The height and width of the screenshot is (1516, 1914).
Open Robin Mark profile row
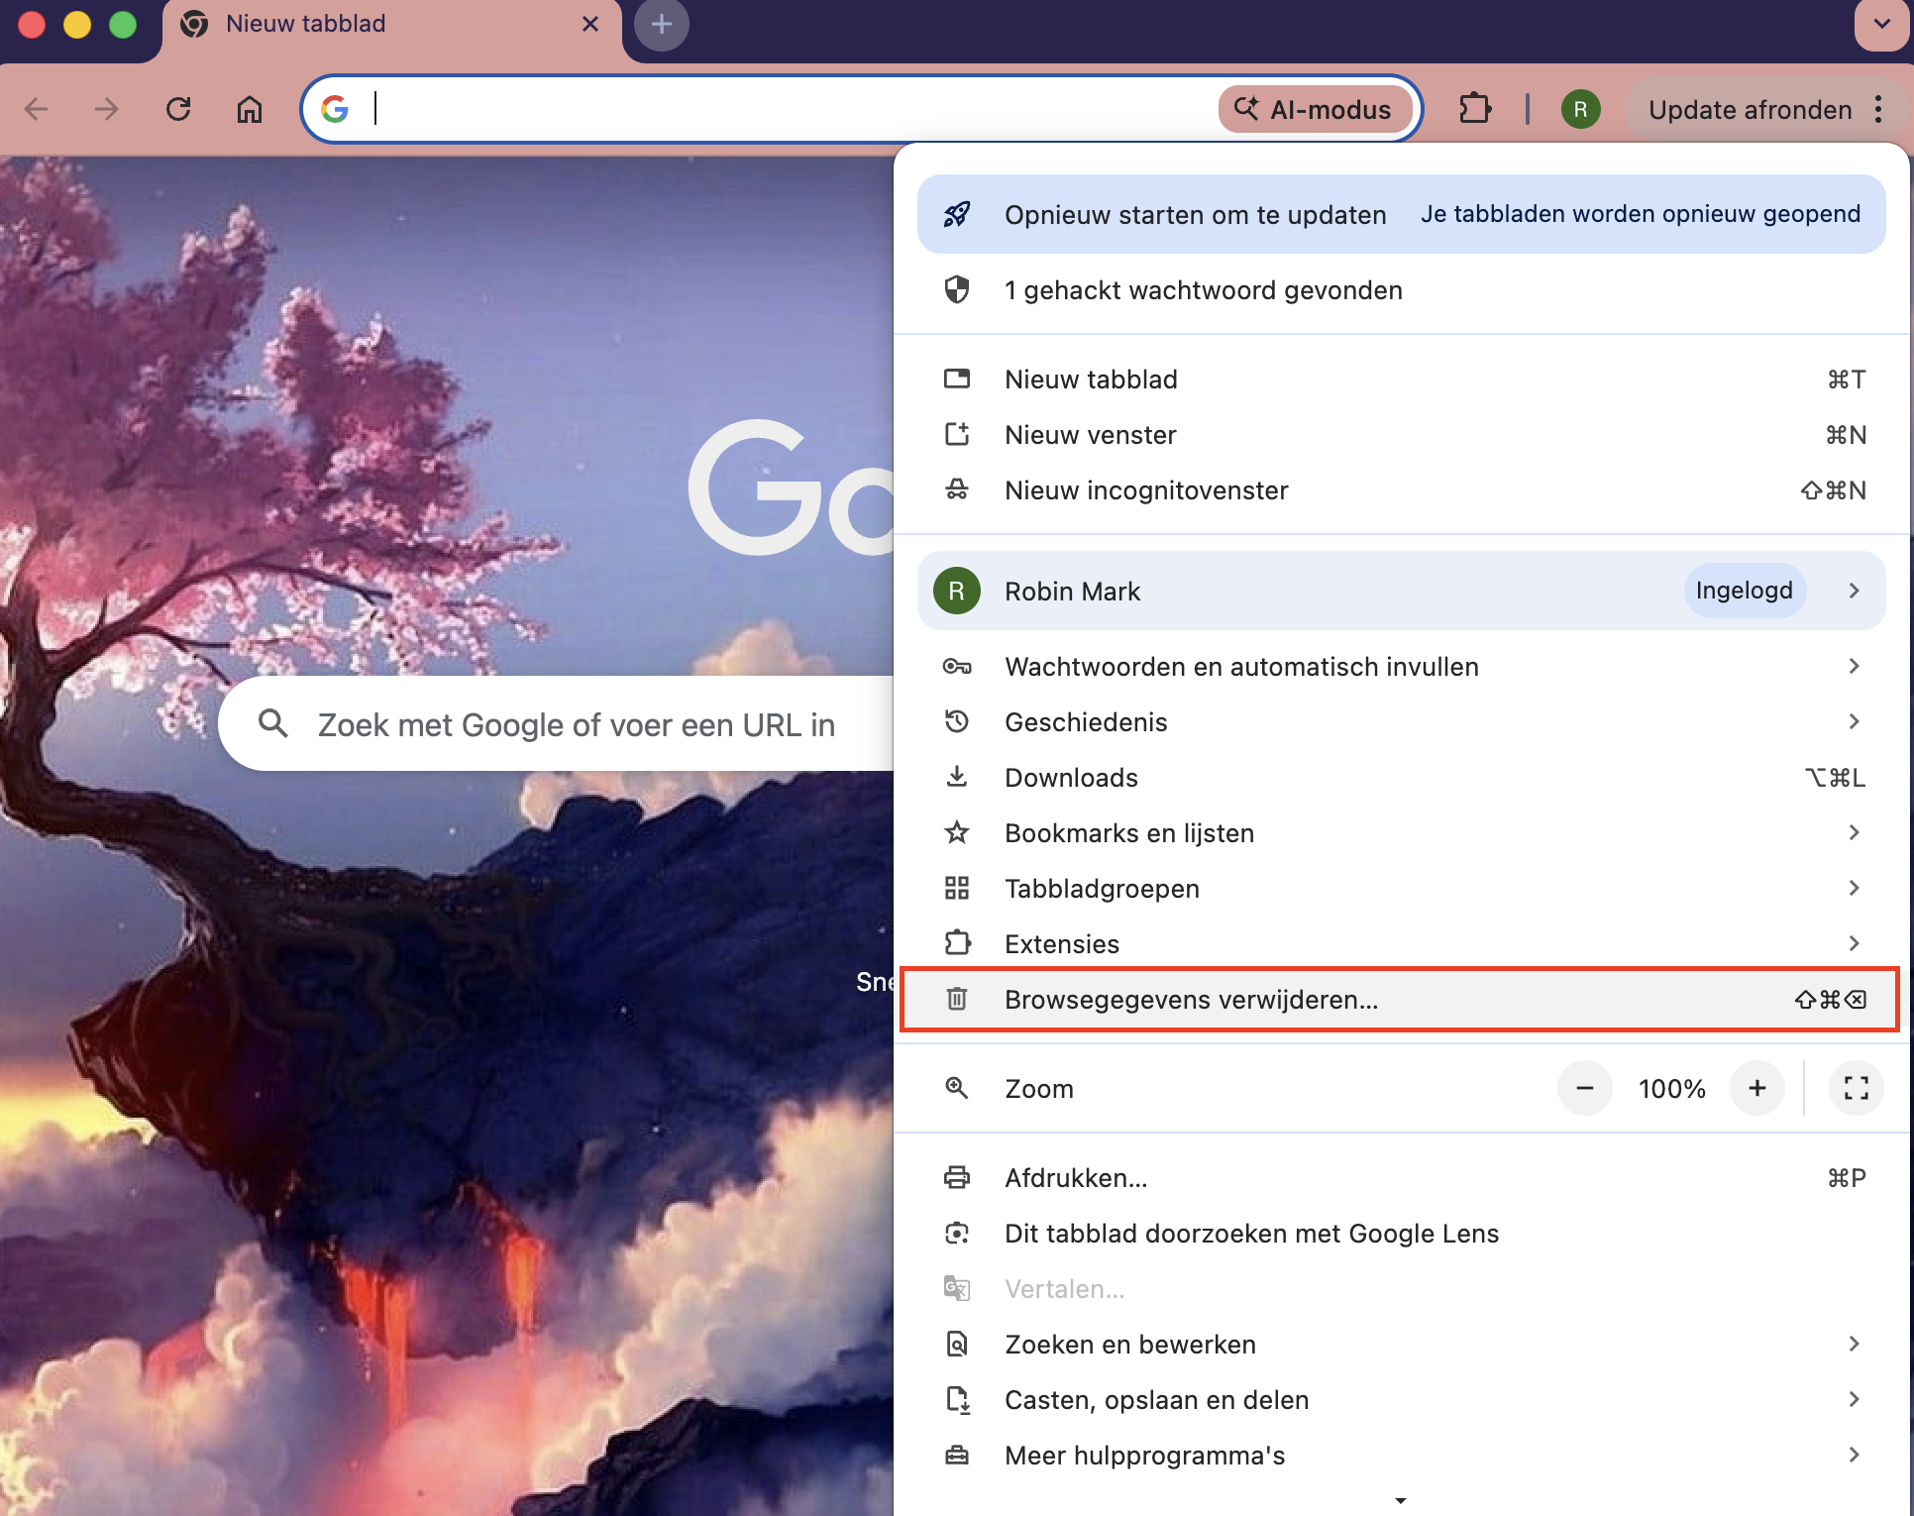[x=1401, y=591]
